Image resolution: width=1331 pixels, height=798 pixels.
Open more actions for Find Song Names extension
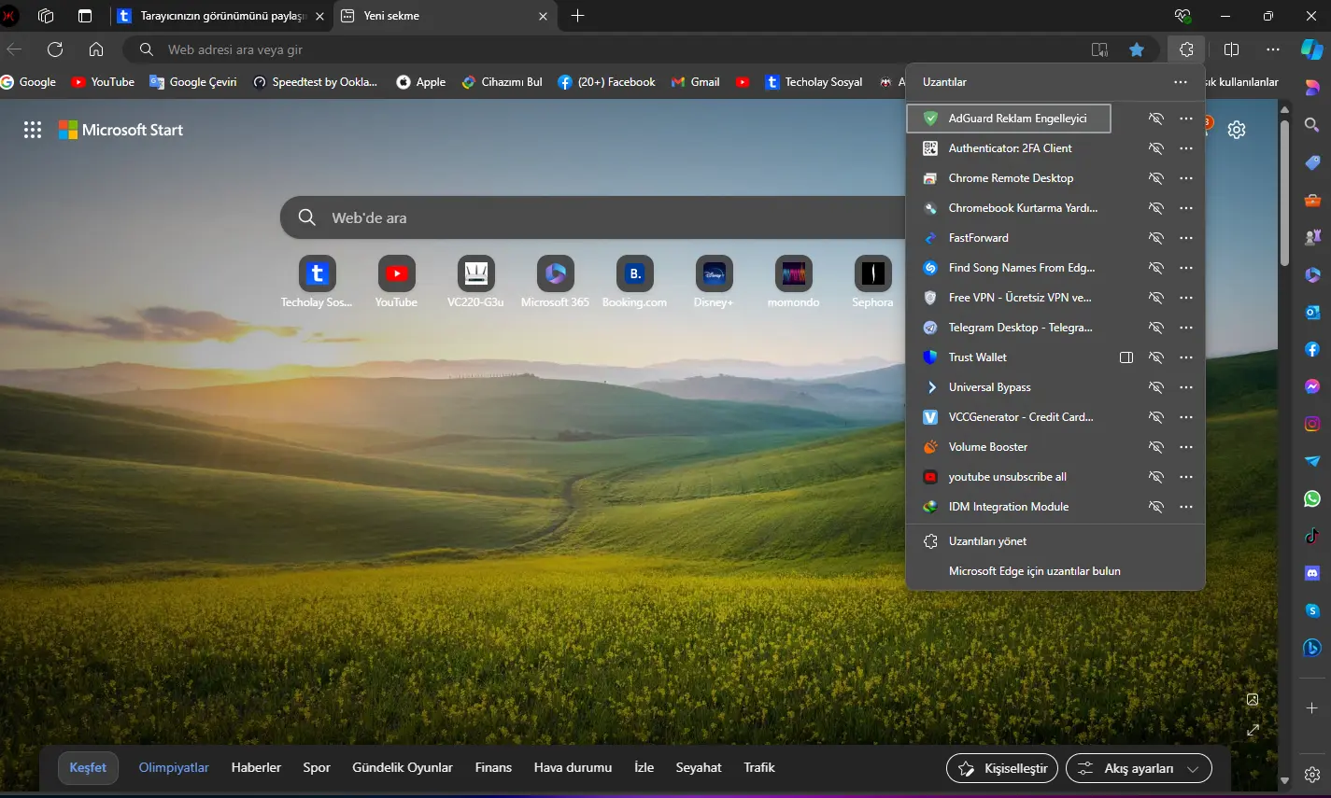[x=1186, y=268]
